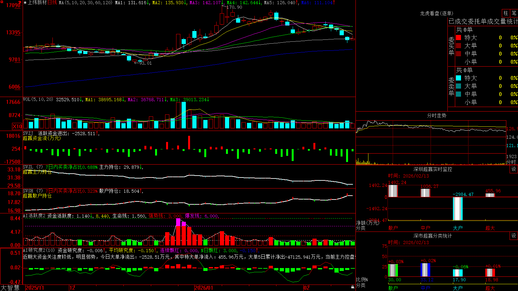
Task: Select the stock name 上纬新材
Action: click(37, 3)
